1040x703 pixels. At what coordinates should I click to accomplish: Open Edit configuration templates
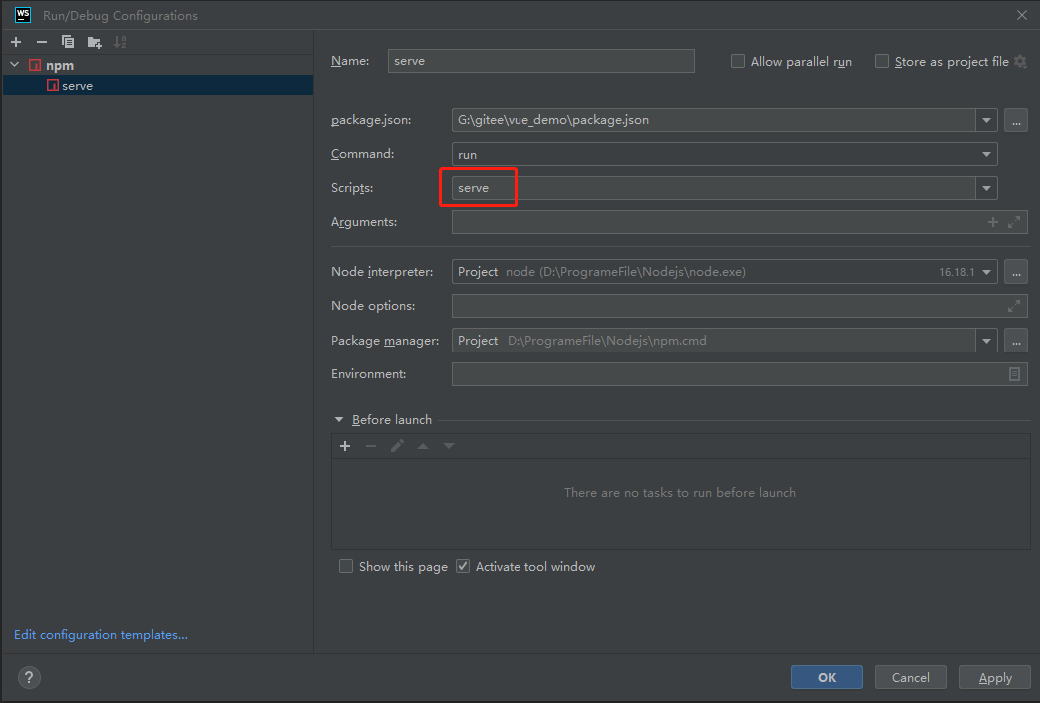pos(100,634)
